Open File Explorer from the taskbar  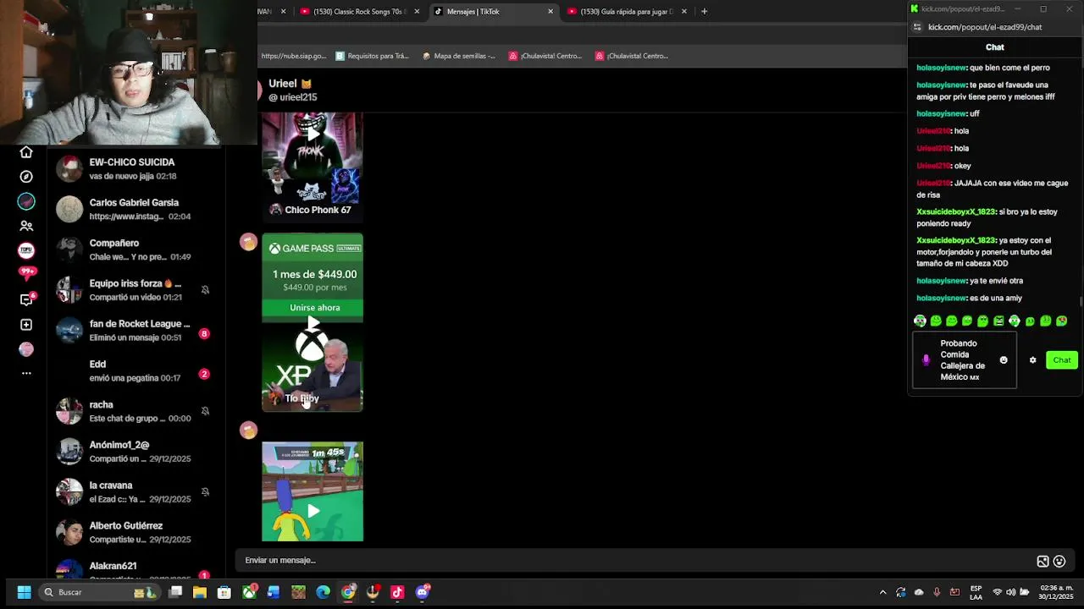(x=200, y=592)
